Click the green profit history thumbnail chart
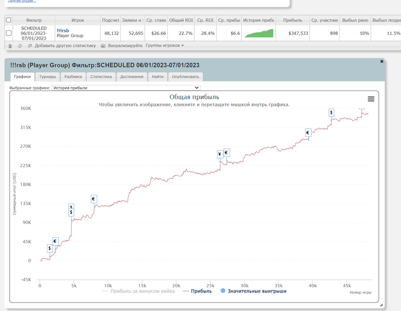Screen dimensions: 401x311 pyautogui.click(x=259, y=33)
